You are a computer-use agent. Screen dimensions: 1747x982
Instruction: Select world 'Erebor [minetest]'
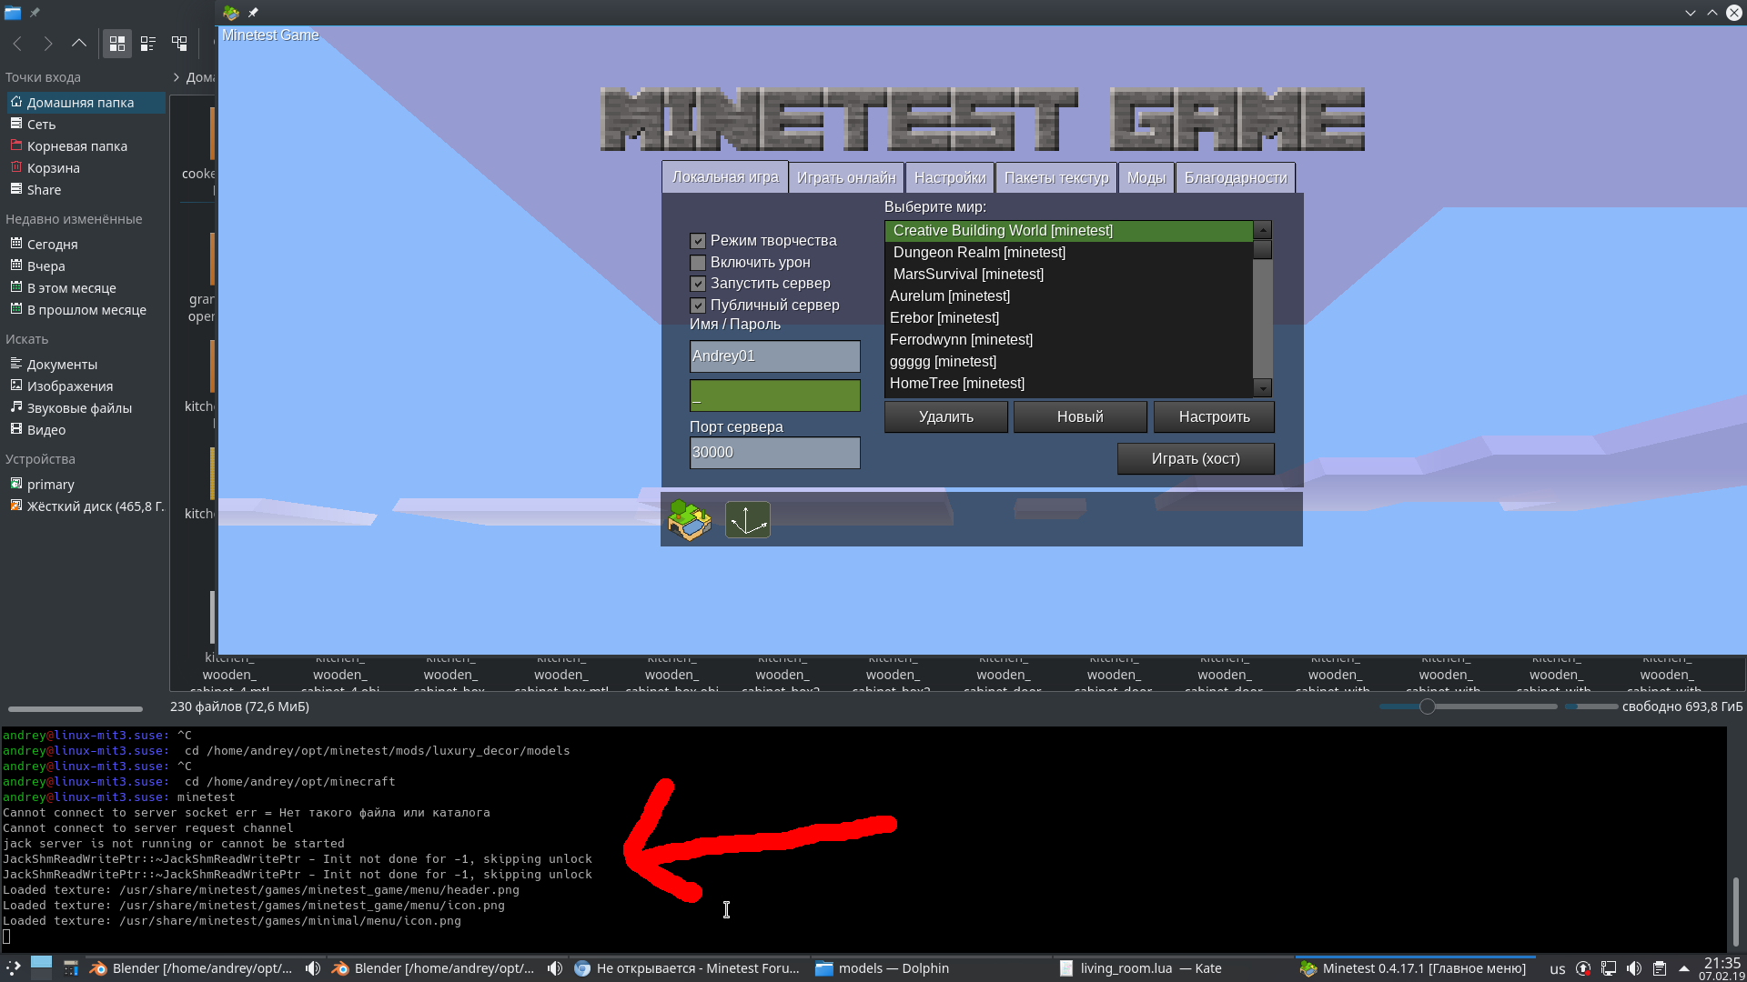click(1068, 318)
